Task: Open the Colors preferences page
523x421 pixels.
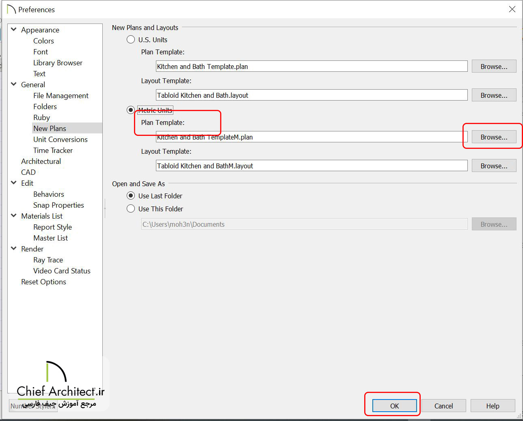Action: coord(43,41)
